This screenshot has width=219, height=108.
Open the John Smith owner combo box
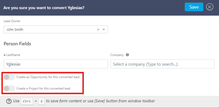pyautogui.click(x=56, y=29)
